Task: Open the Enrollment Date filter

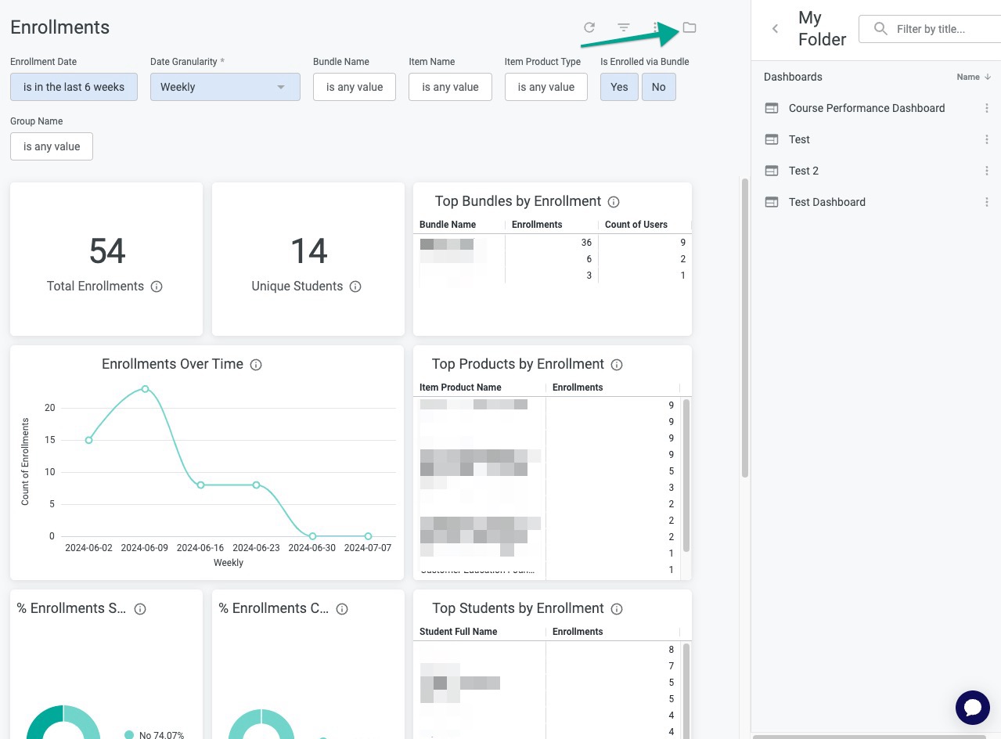Action: 74,87
